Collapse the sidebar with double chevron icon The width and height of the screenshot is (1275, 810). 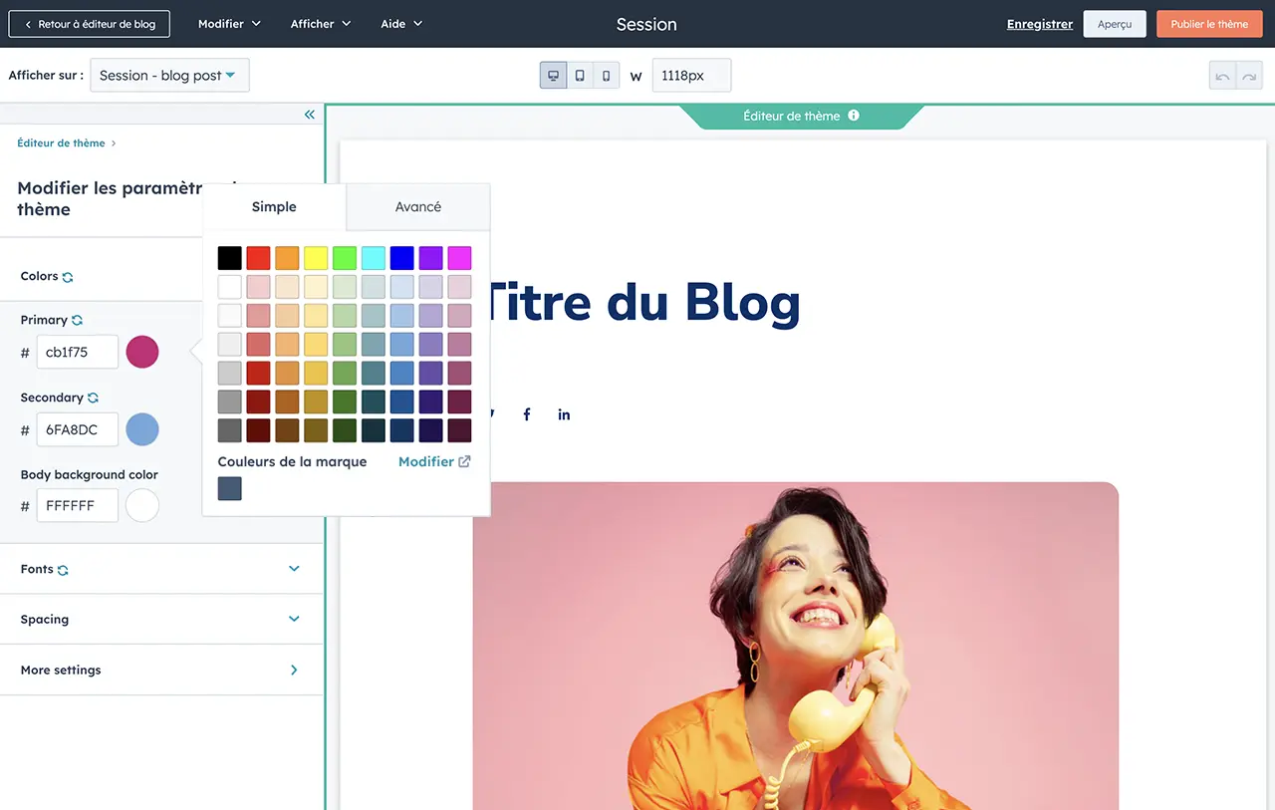click(309, 115)
